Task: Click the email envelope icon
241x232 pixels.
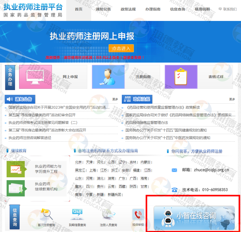Action: click(x=174, y=170)
